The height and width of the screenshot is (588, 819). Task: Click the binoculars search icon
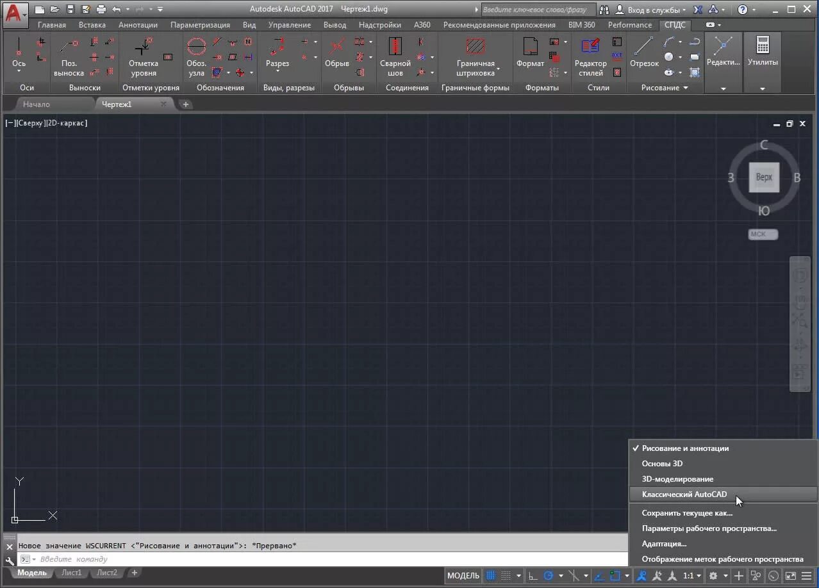(x=604, y=10)
